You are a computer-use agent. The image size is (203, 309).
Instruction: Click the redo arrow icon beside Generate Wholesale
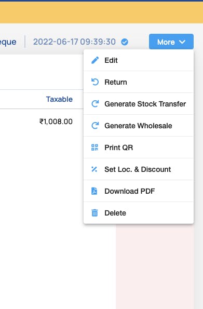coord(95,126)
